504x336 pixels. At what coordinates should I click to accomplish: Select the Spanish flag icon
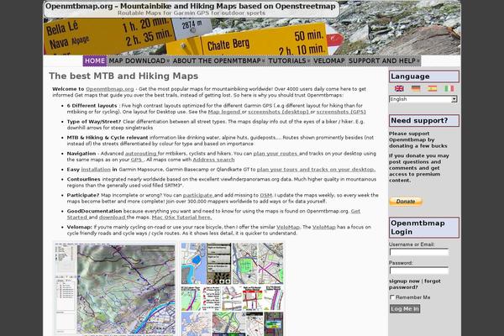(x=433, y=88)
